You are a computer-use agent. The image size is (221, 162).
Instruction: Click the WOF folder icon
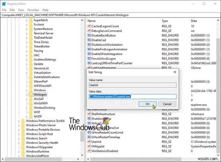click(31, 112)
